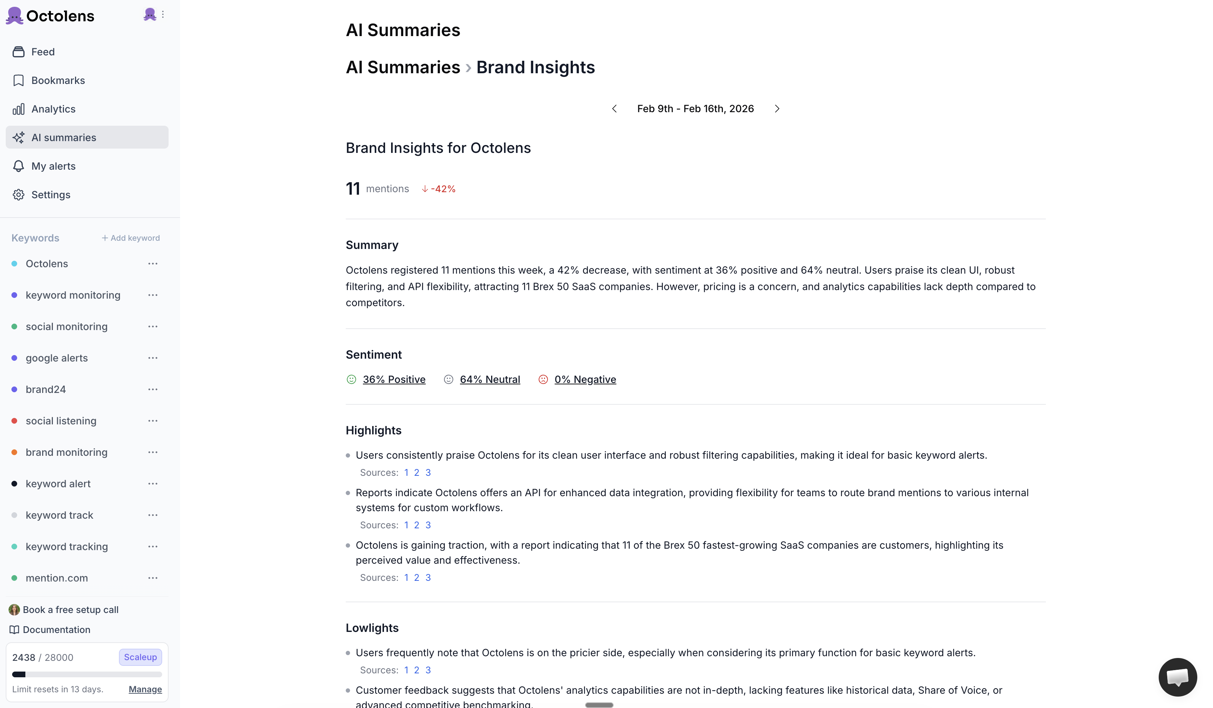Go to previous week's summary
Screen dimensions: 1213x708
click(x=614, y=109)
